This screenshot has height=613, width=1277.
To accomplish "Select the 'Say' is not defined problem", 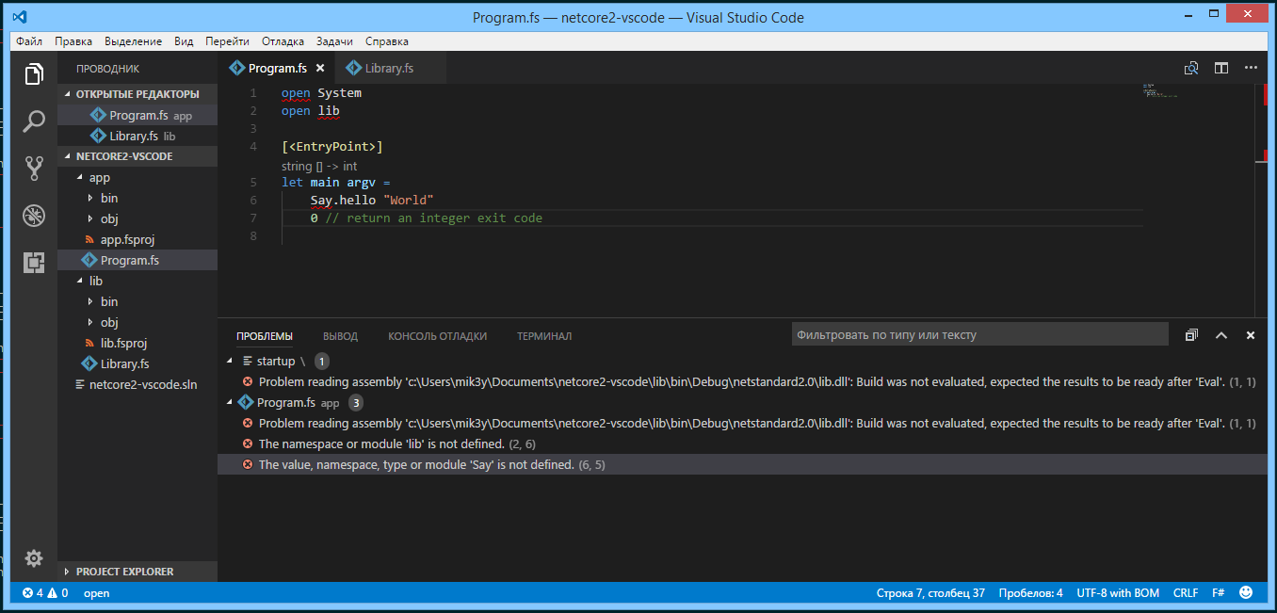I will (742, 464).
